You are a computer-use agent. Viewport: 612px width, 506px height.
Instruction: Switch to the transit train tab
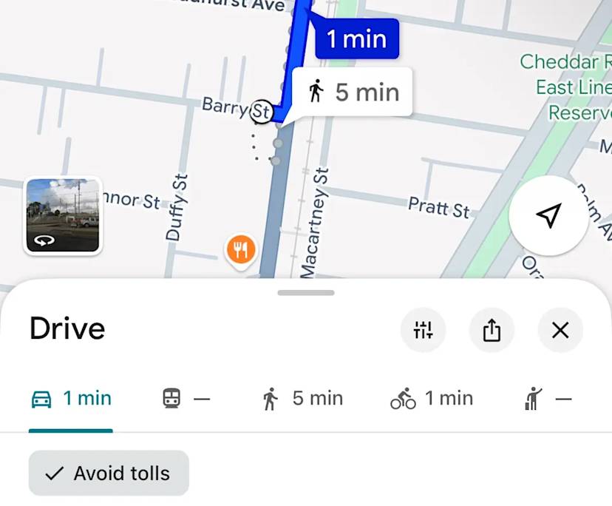click(186, 399)
